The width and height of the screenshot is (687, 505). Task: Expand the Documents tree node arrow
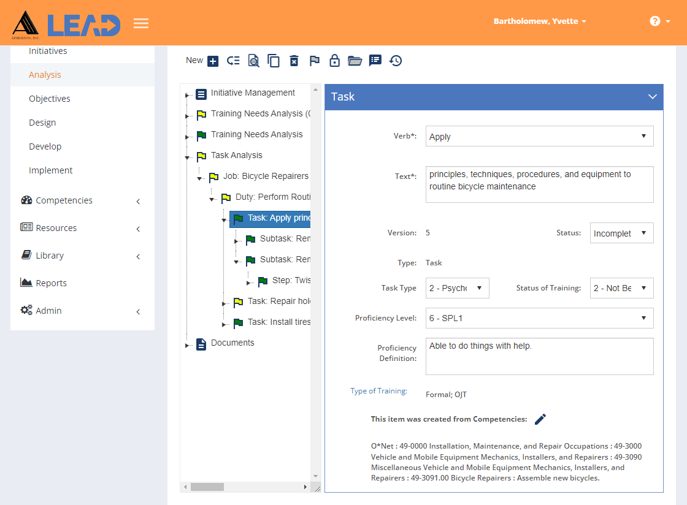click(x=186, y=345)
